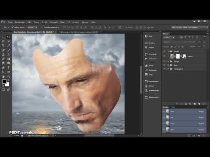
Task: Switch to the second document tab
Action: click(x=80, y=32)
